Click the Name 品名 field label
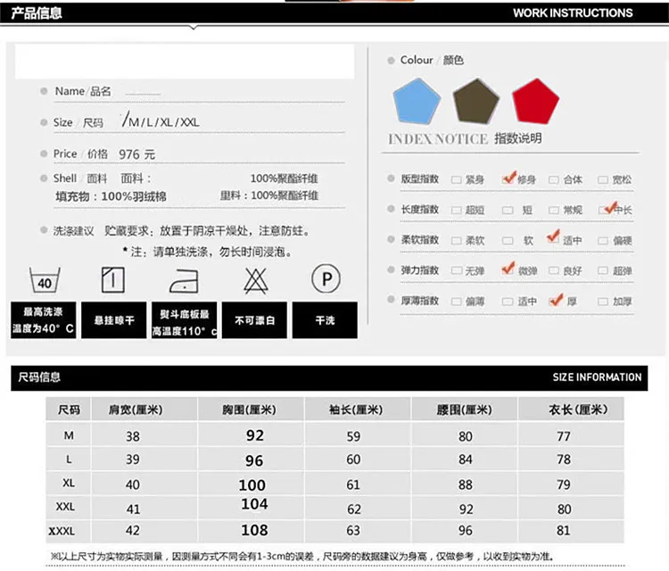Viewport: 669px width, 571px height. 83,91
